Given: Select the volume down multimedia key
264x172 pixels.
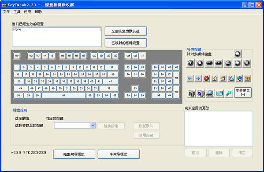Looking at the screenshot, I should (x=238, y=63).
